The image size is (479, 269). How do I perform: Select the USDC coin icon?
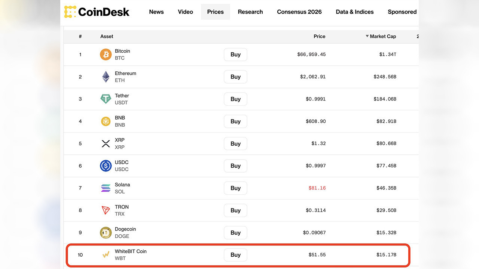[105, 166]
